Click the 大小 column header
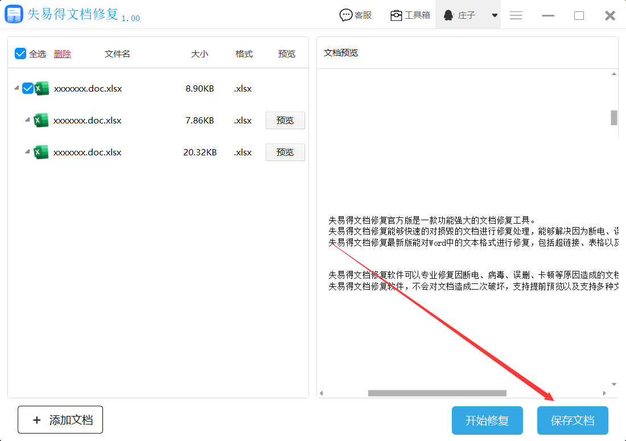 (x=200, y=54)
